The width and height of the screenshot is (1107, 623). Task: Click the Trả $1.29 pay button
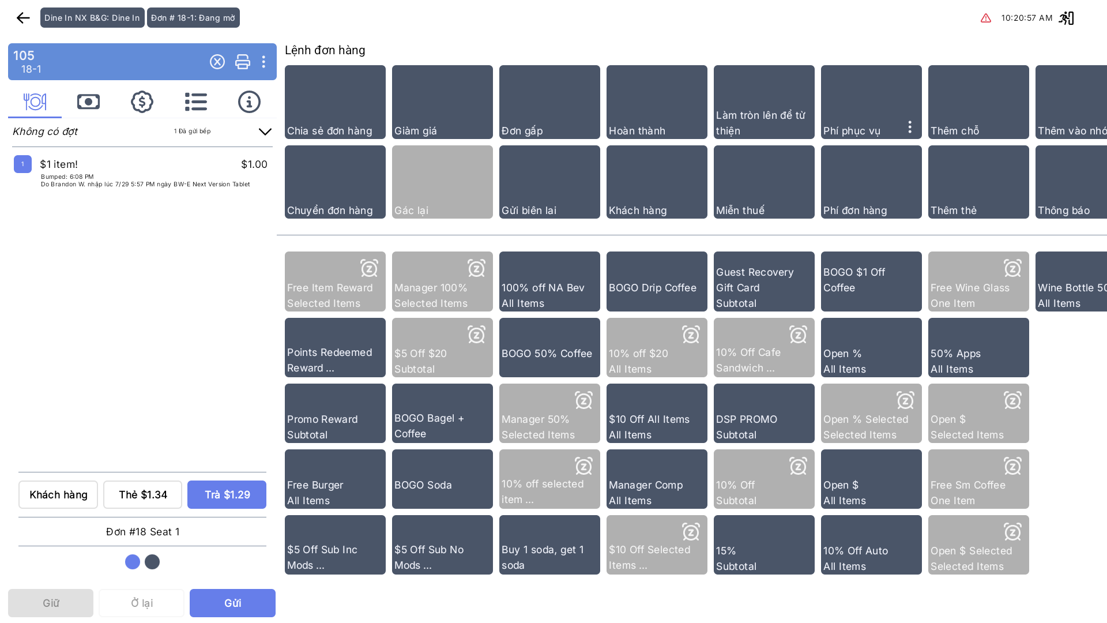(227, 494)
